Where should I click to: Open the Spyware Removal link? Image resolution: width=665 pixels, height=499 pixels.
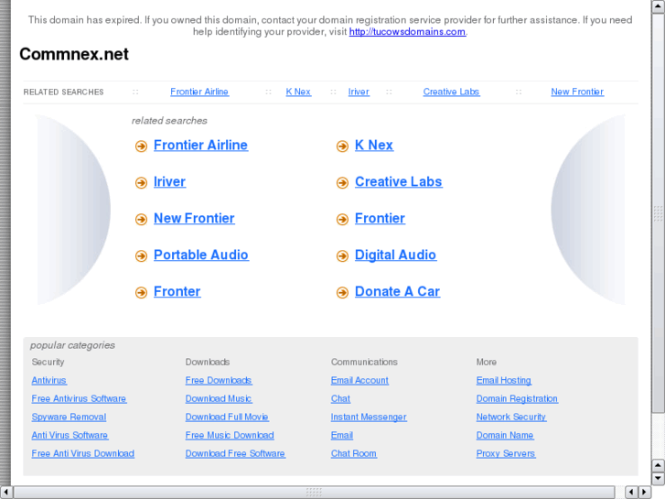pos(69,417)
